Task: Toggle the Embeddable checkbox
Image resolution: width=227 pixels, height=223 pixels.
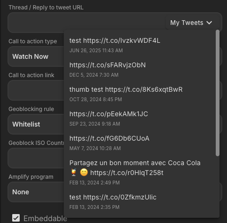Action: coord(16,218)
